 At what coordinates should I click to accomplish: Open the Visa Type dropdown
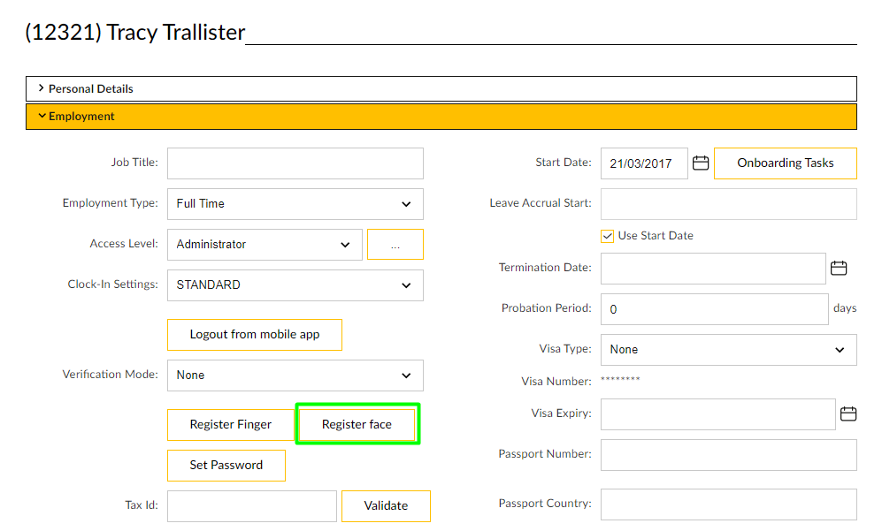click(728, 350)
